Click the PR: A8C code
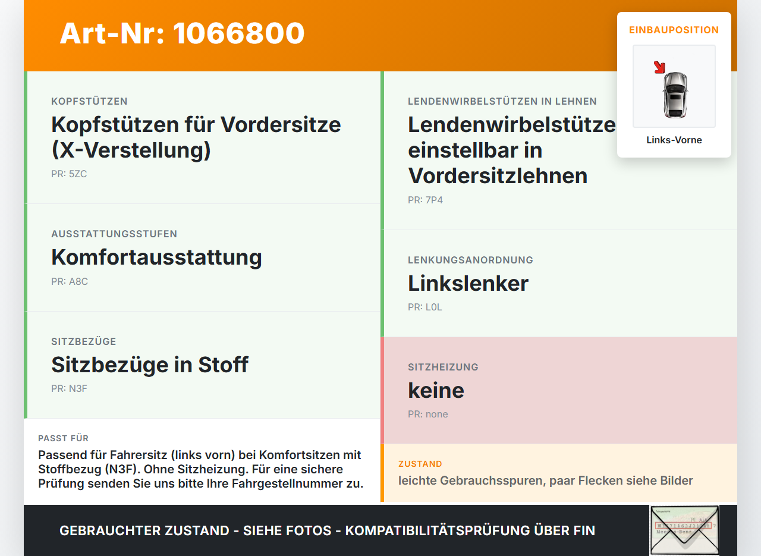The height and width of the screenshot is (556, 761). (x=70, y=282)
